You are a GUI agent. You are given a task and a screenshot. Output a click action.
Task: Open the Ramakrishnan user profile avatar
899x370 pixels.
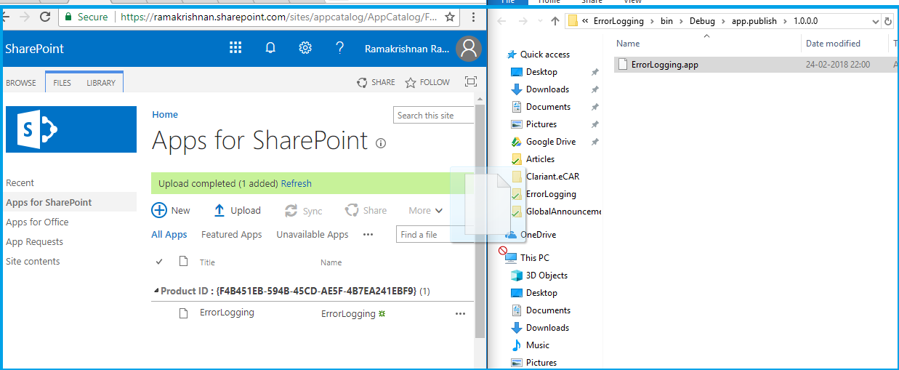click(469, 49)
